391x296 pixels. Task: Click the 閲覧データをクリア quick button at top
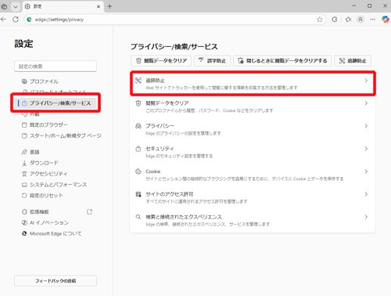pos(161,61)
